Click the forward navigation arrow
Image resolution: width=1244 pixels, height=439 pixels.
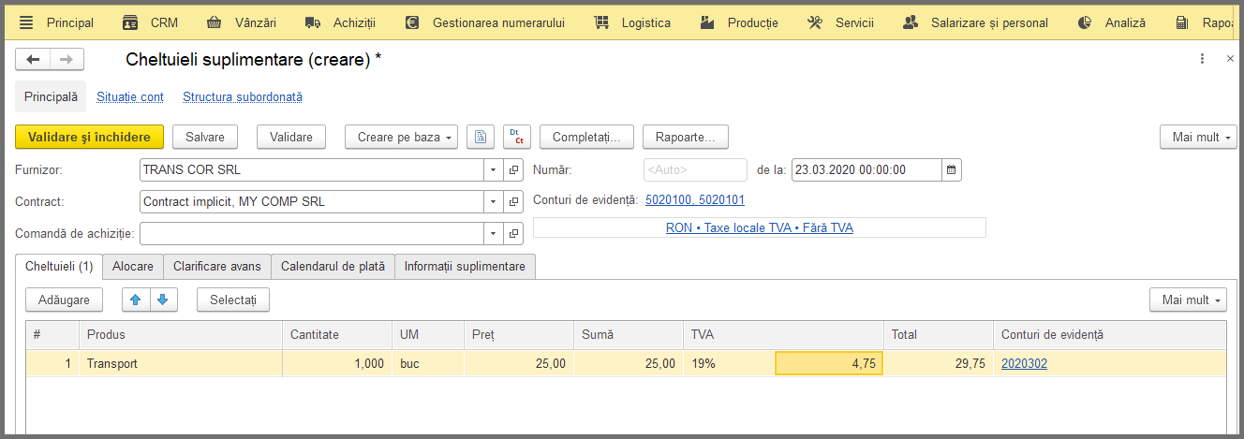pyautogui.click(x=67, y=60)
